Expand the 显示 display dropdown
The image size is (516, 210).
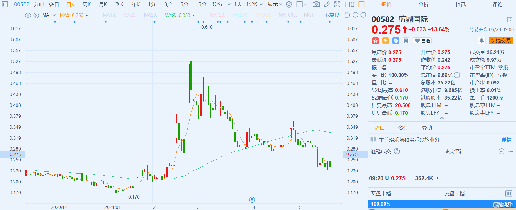[274, 4]
